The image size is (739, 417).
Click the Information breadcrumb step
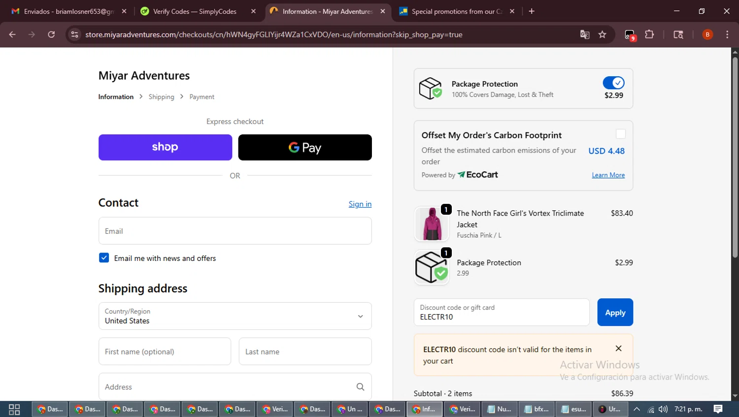[116, 97]
